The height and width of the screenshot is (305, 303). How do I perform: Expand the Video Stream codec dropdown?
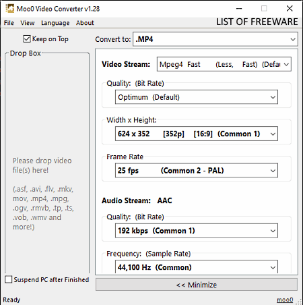coord(224,64)
